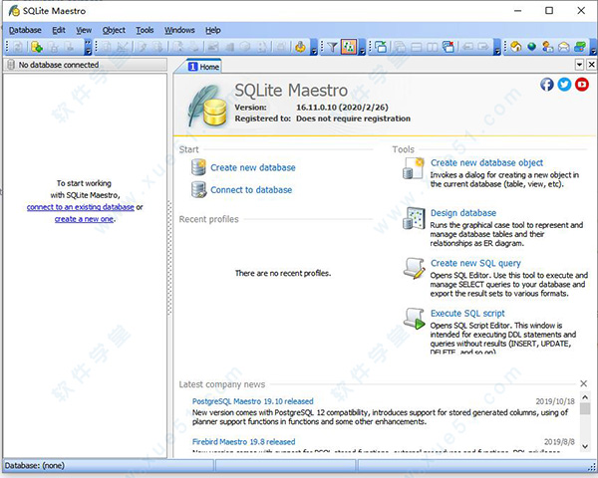Open the View menu

(x=84, y=30)
